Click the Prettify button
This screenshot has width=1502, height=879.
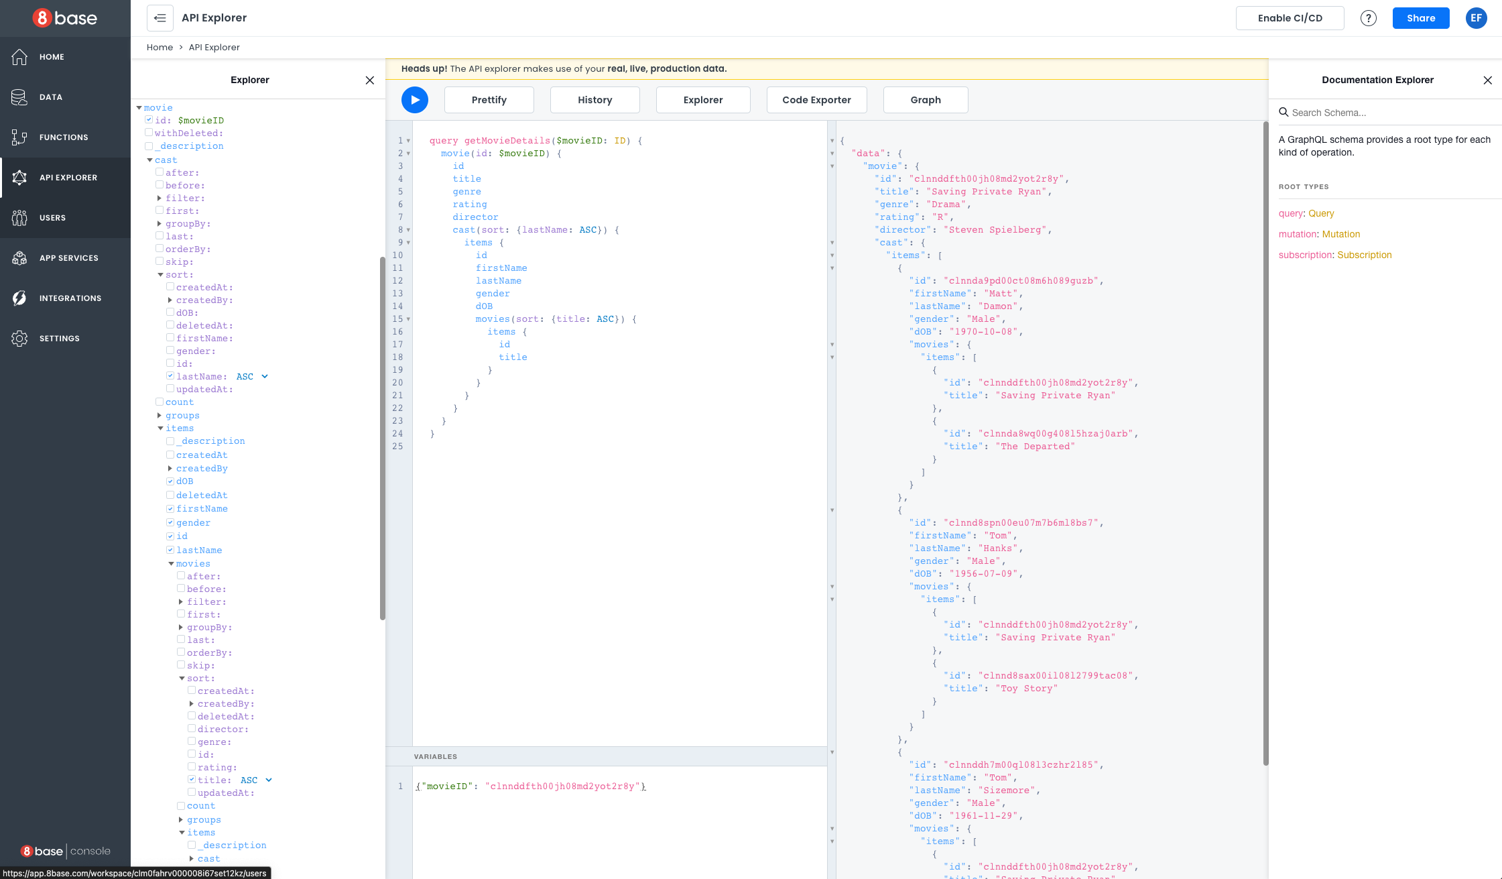click(489, 99)
